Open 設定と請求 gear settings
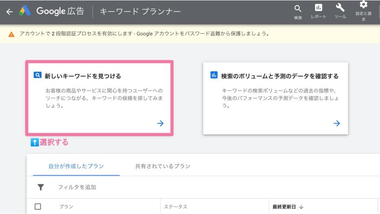The image size is (380, 214). pos(363,4)
